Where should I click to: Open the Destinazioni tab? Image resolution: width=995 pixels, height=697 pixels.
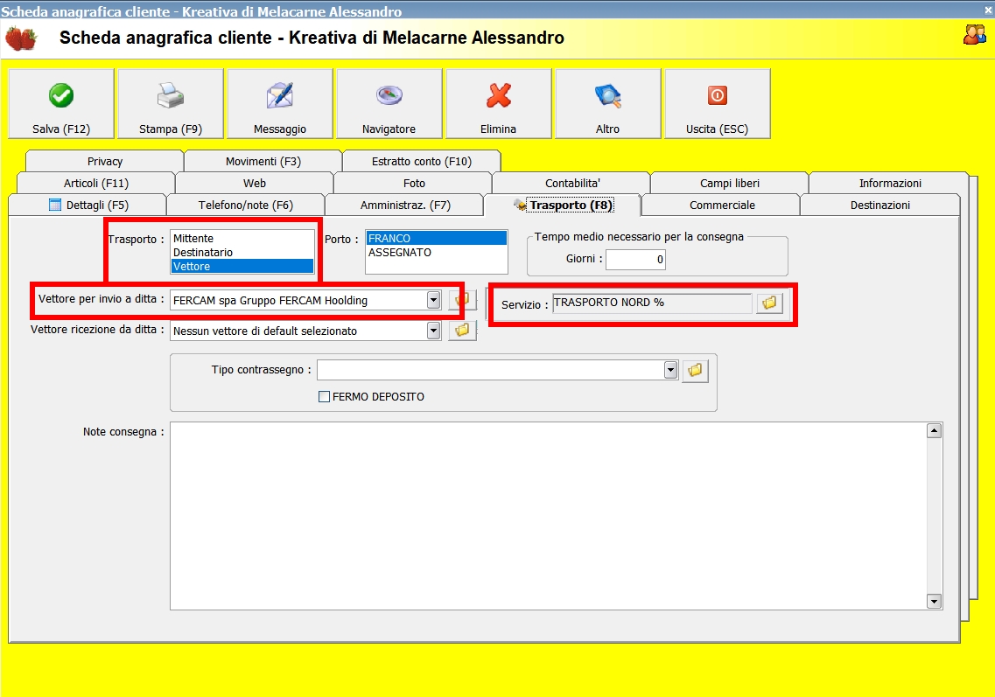pyautogui.click(x=880, y=205)
